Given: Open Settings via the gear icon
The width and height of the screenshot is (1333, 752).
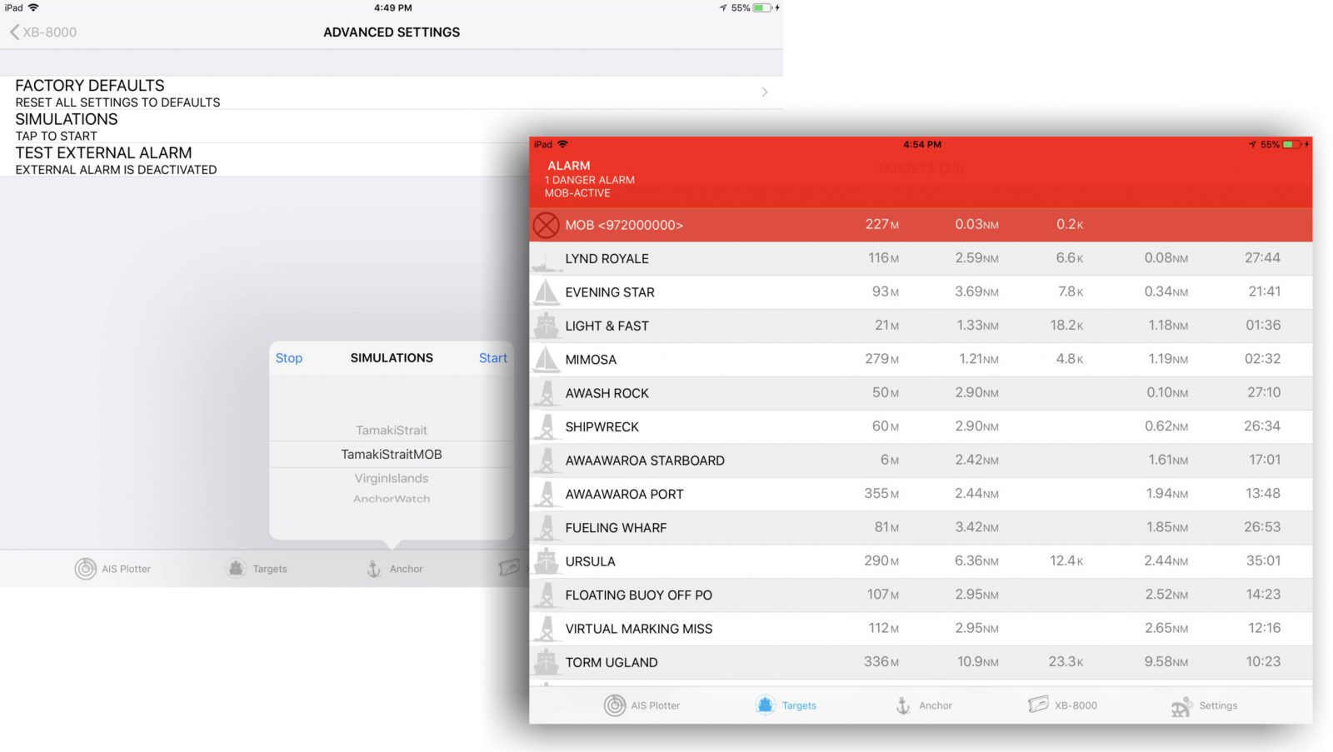Looking at the screenshot, I should pyautogui.click(x=1181, y=705).
